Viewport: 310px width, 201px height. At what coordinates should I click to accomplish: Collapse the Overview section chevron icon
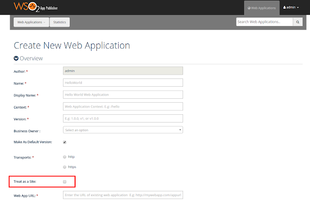(x=16, y=58)
